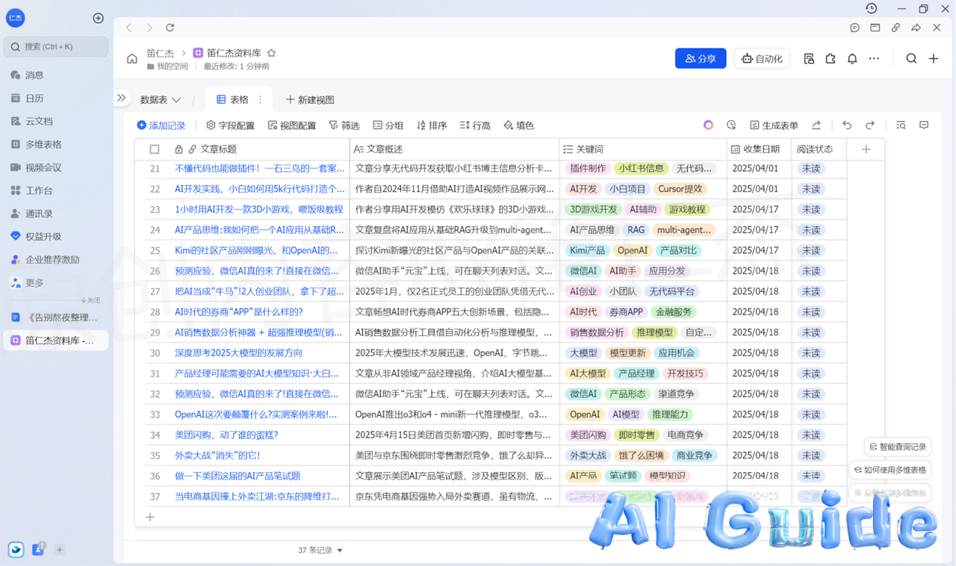This screenshot has height=566, width=956.
Task: Adjust 行高 row height
Action: [475, 125]
